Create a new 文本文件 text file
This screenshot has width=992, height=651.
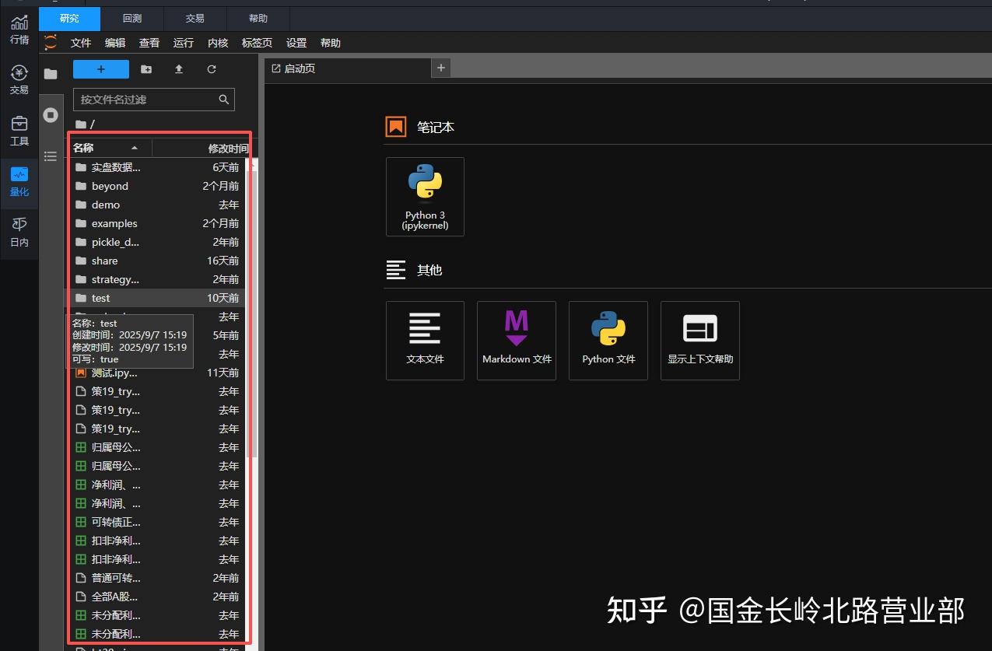(x=425, y=341)
